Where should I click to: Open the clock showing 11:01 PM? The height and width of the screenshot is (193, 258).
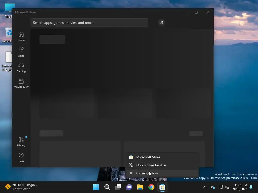[x=240, y=187]
